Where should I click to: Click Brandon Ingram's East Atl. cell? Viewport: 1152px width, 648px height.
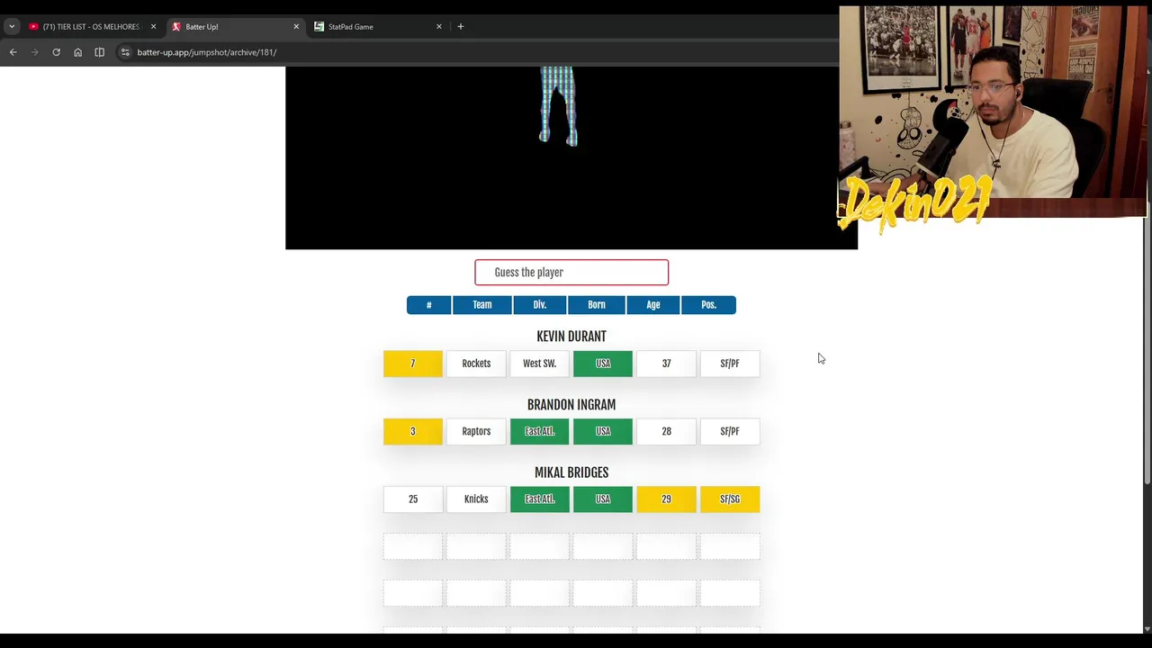tap(540, 431)
